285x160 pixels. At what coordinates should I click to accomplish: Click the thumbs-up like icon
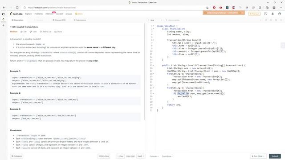click(x=22, y=32)
